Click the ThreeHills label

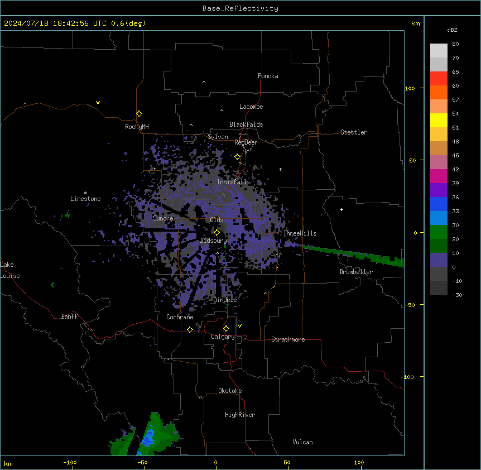300,233
